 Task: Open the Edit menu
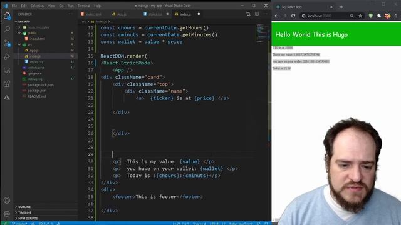[24, 6]
